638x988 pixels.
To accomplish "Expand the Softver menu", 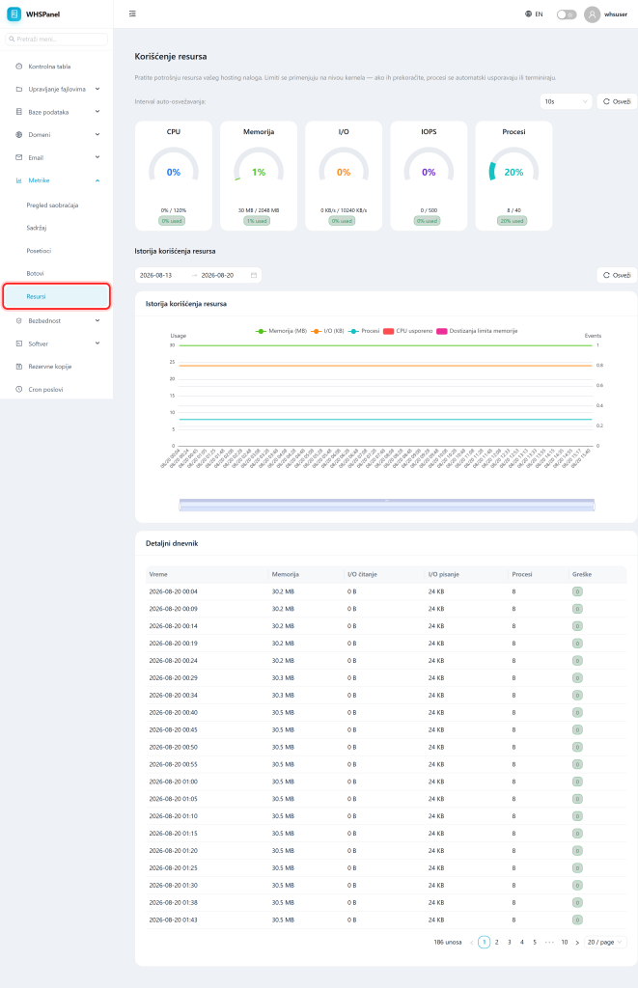I will click(x=57, y=343).
